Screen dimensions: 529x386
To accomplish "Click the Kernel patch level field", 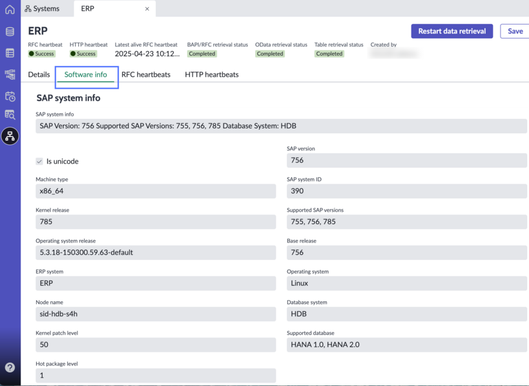I will coord(156,345).
